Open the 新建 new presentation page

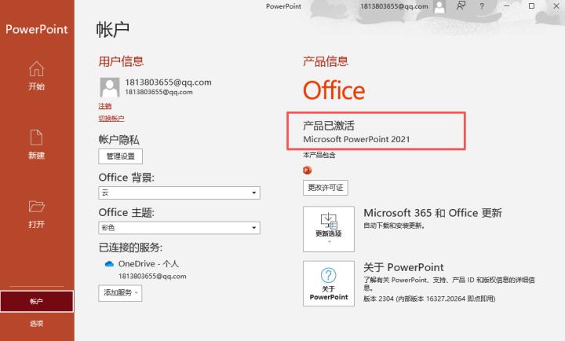coord(37,145)
